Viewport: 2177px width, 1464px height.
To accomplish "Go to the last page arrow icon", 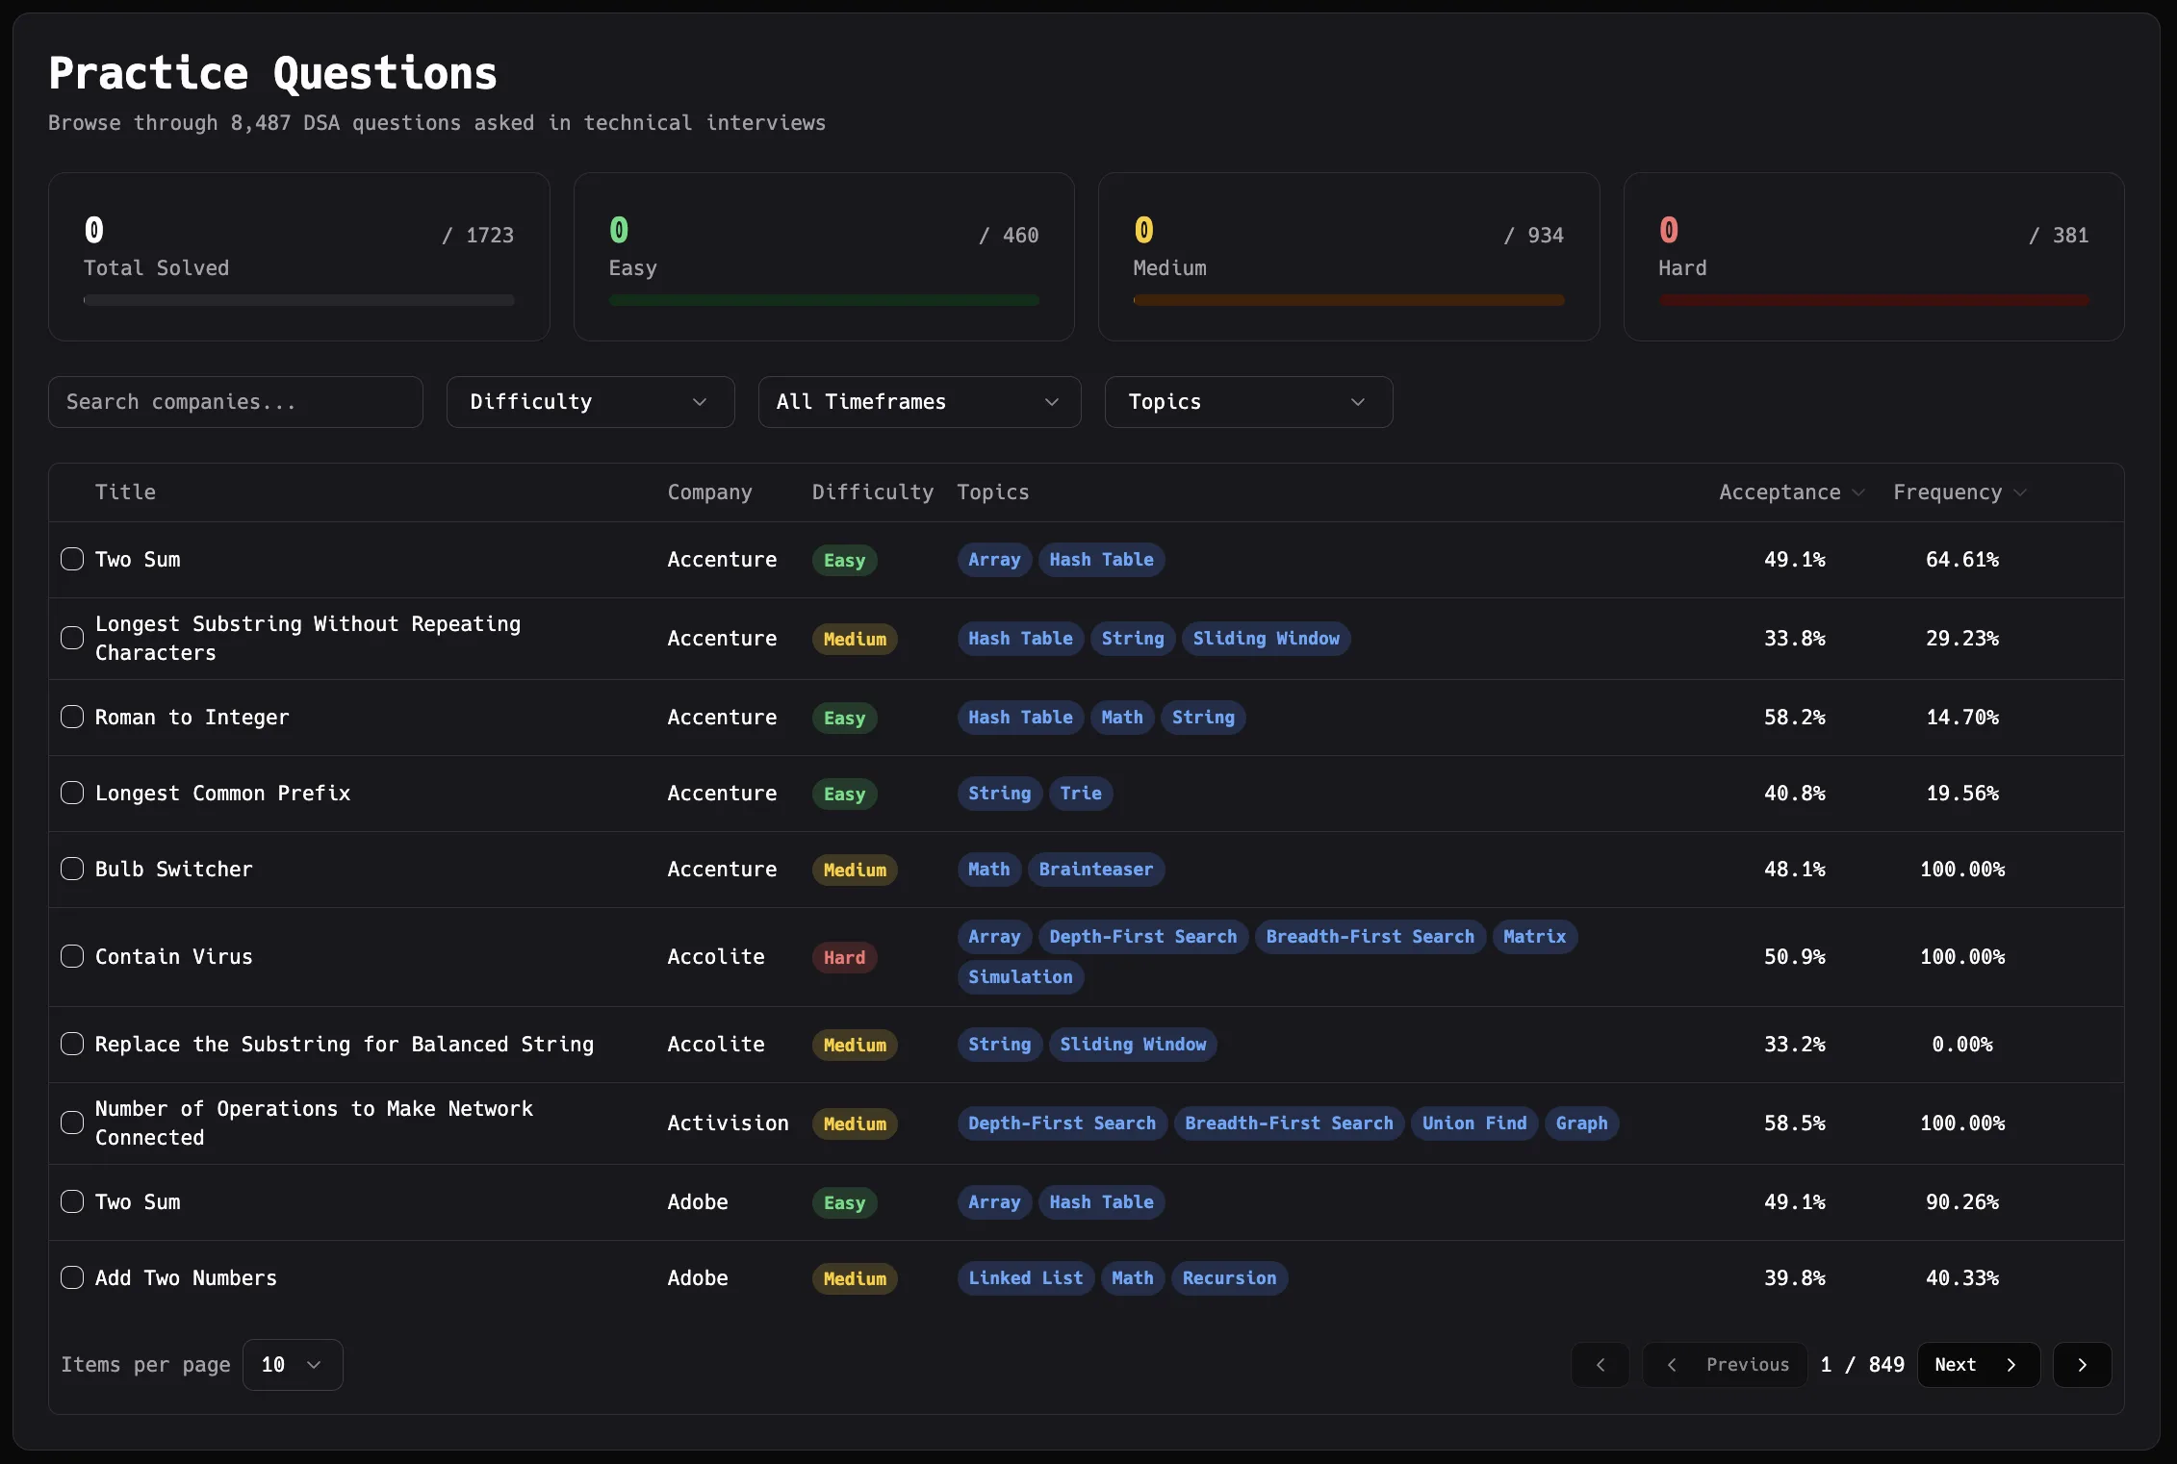I will pos(2082,1365).
